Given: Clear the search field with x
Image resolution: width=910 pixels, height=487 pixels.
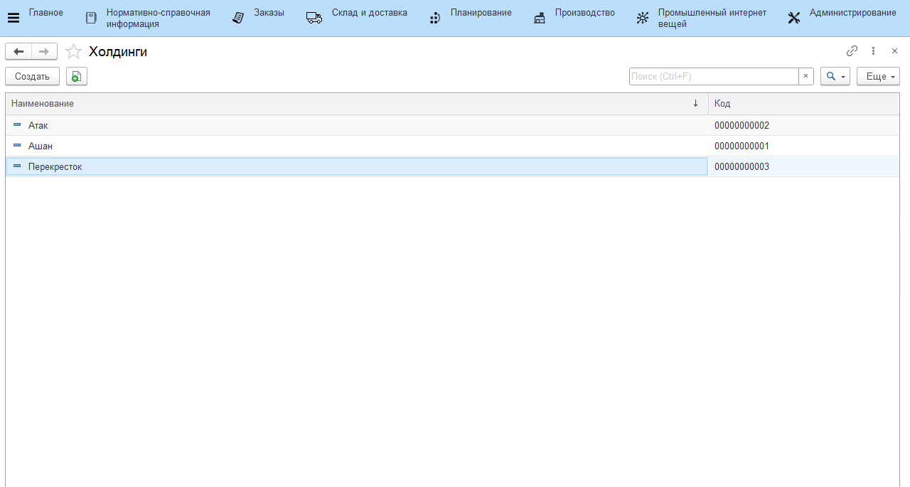Looking at the screenshot, I should pyautogui.click(x=805, y=76).
